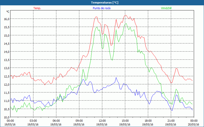Screen dimensions: 204x127
Task: Click the red temperature peak at 15:00
Action: tap(125, 15)
